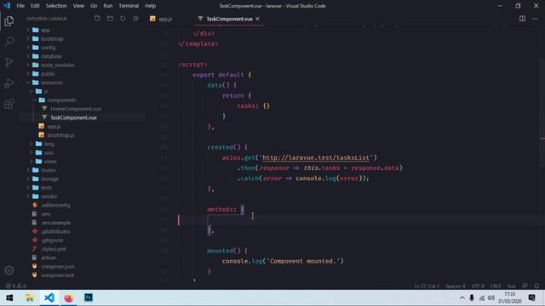545x306 pixels.
Task: Show hidden system tray icons
Action: [462, 297]
